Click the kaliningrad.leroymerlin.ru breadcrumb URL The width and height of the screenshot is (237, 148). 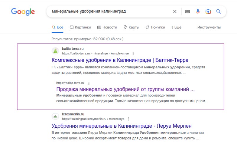(93, 119)
